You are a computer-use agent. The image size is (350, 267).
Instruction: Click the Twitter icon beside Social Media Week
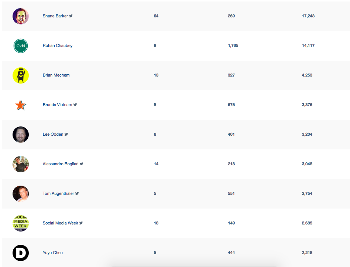[81, 223]
